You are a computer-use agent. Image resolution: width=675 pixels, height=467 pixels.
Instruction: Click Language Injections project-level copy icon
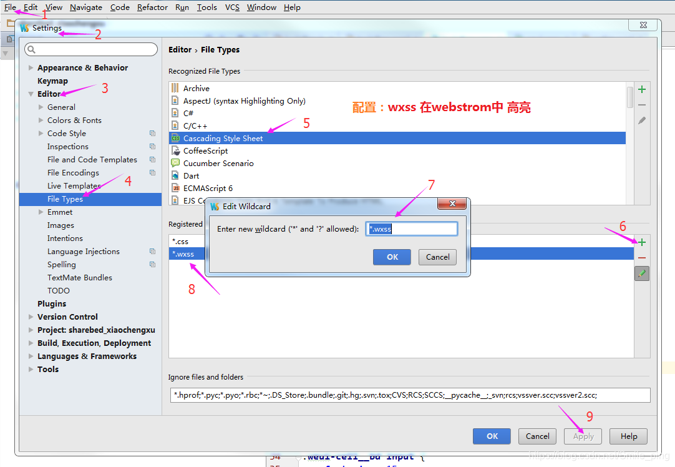[x=152, y=251]
